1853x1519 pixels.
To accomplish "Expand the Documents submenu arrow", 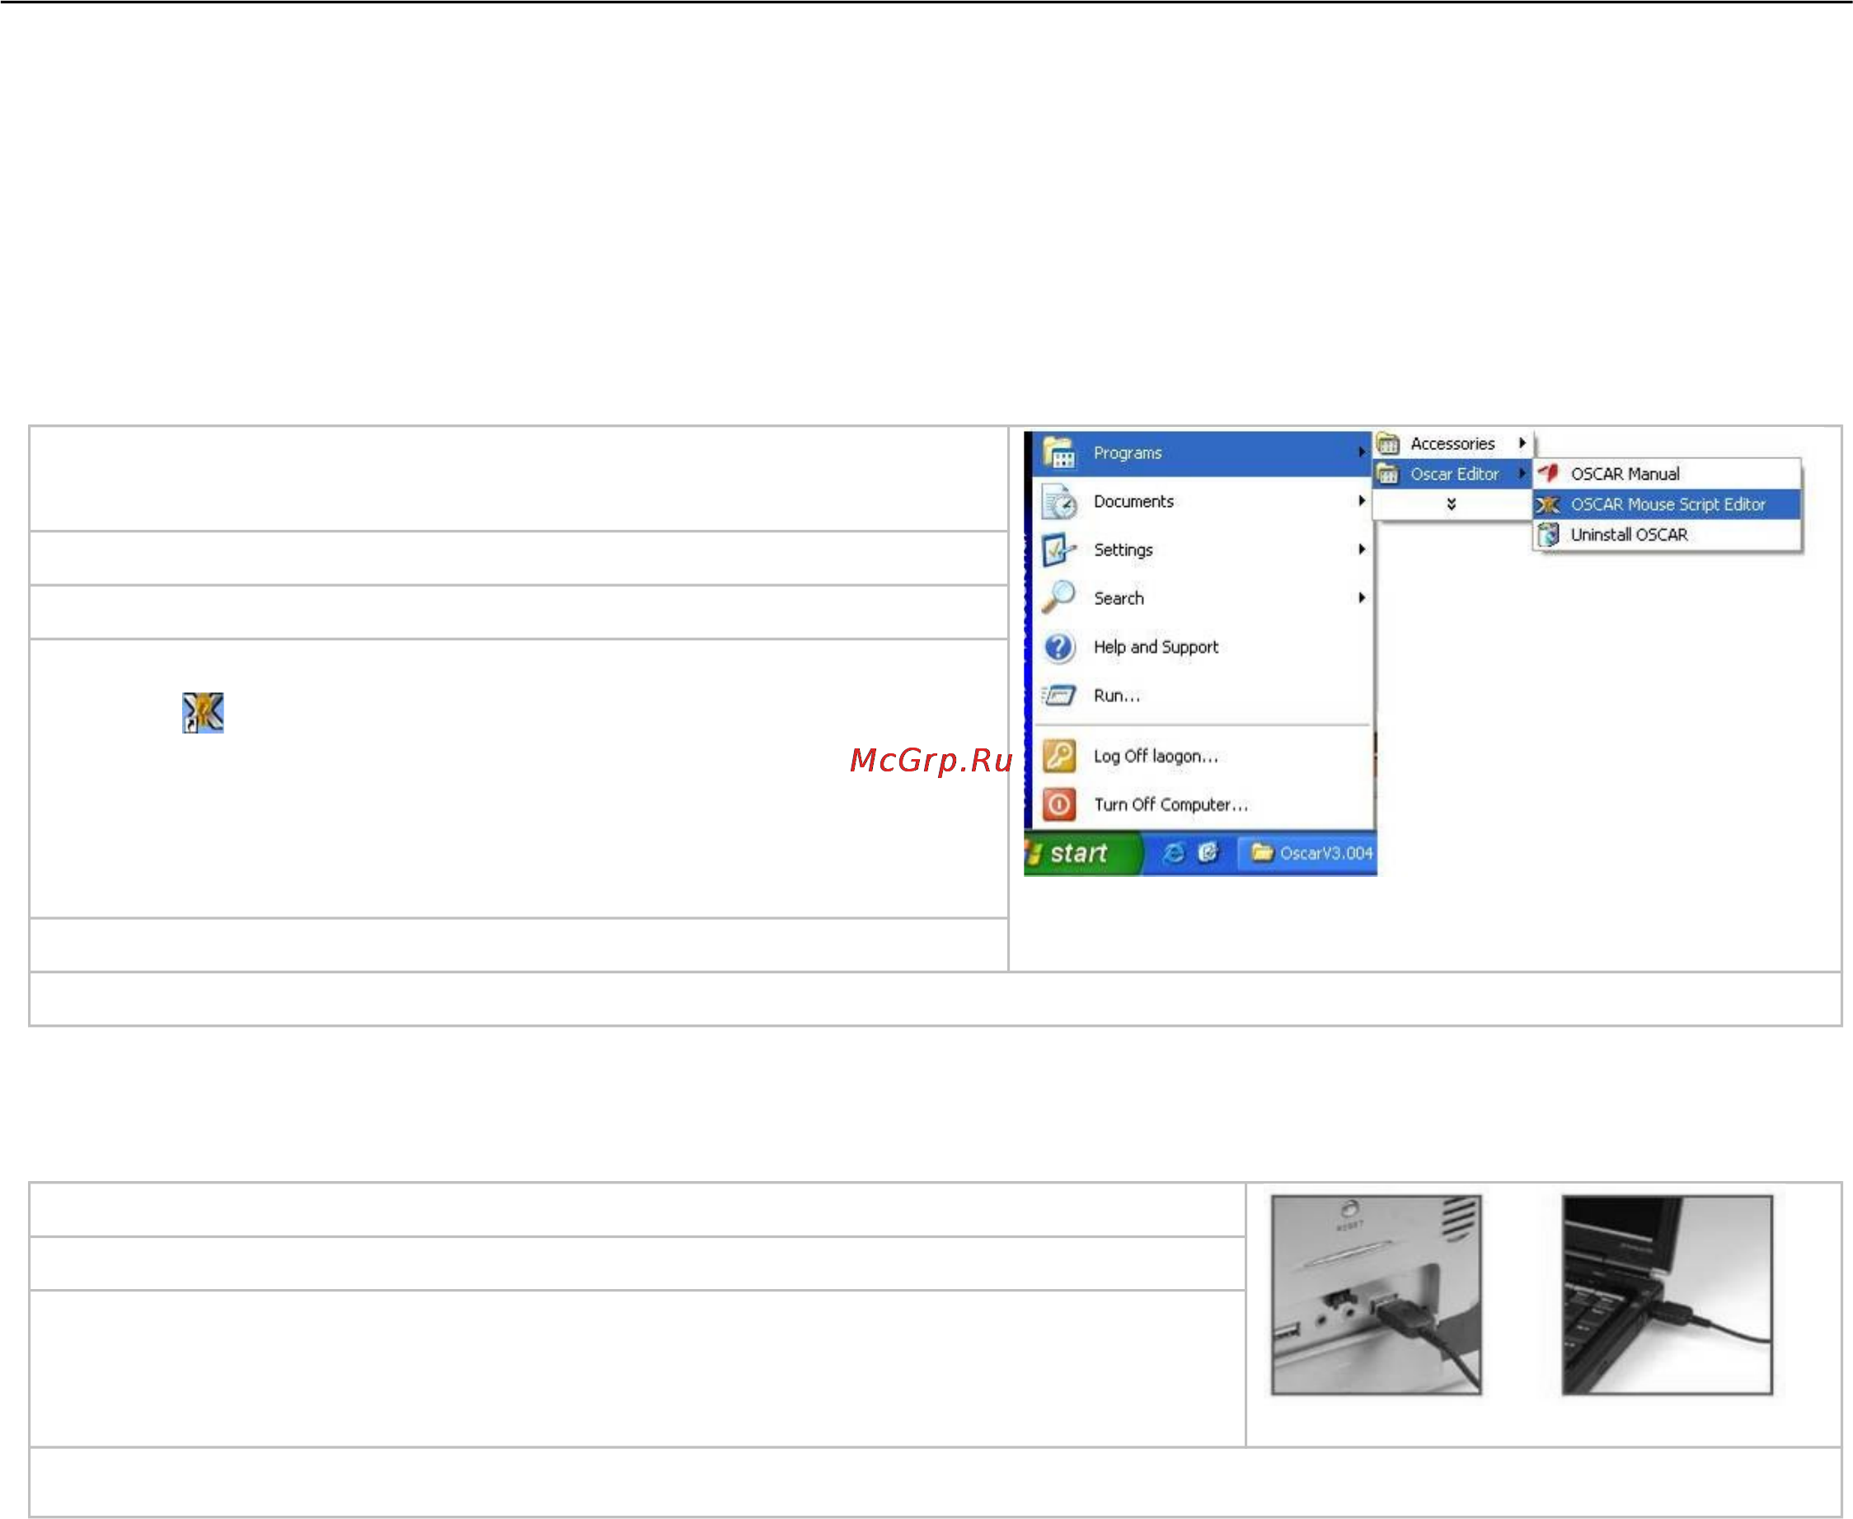I will [1362, 500].
